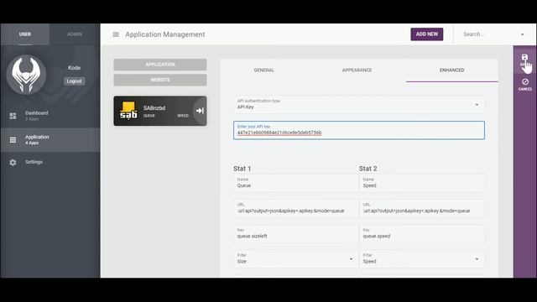
Task: Open the Settings menu item text
Action: click(x=34, y=162)
